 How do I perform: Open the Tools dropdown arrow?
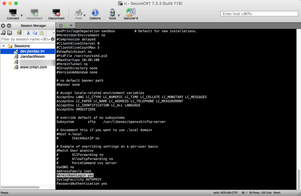tap(119, 15)
